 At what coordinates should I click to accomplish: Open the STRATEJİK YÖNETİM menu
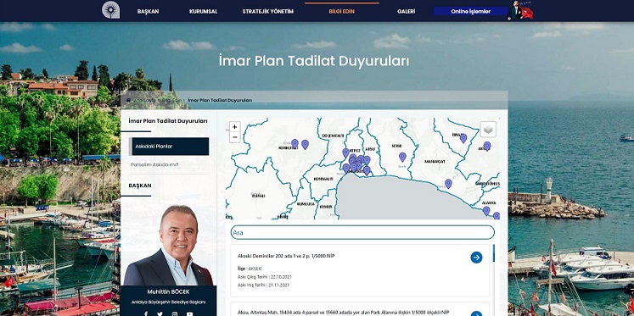(267, 11)
